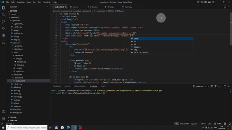
Task: Toggle secondary side bar visibility
Action: (213, 2)
